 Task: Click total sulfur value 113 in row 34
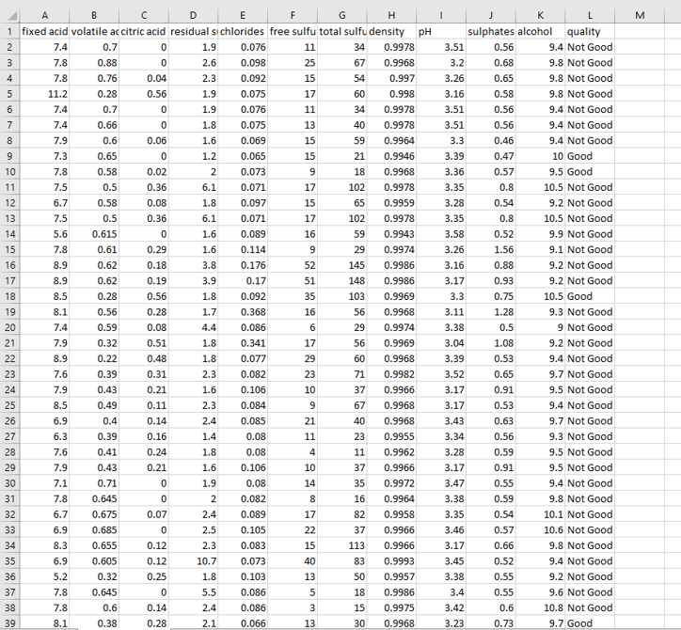tap(341, 545)
